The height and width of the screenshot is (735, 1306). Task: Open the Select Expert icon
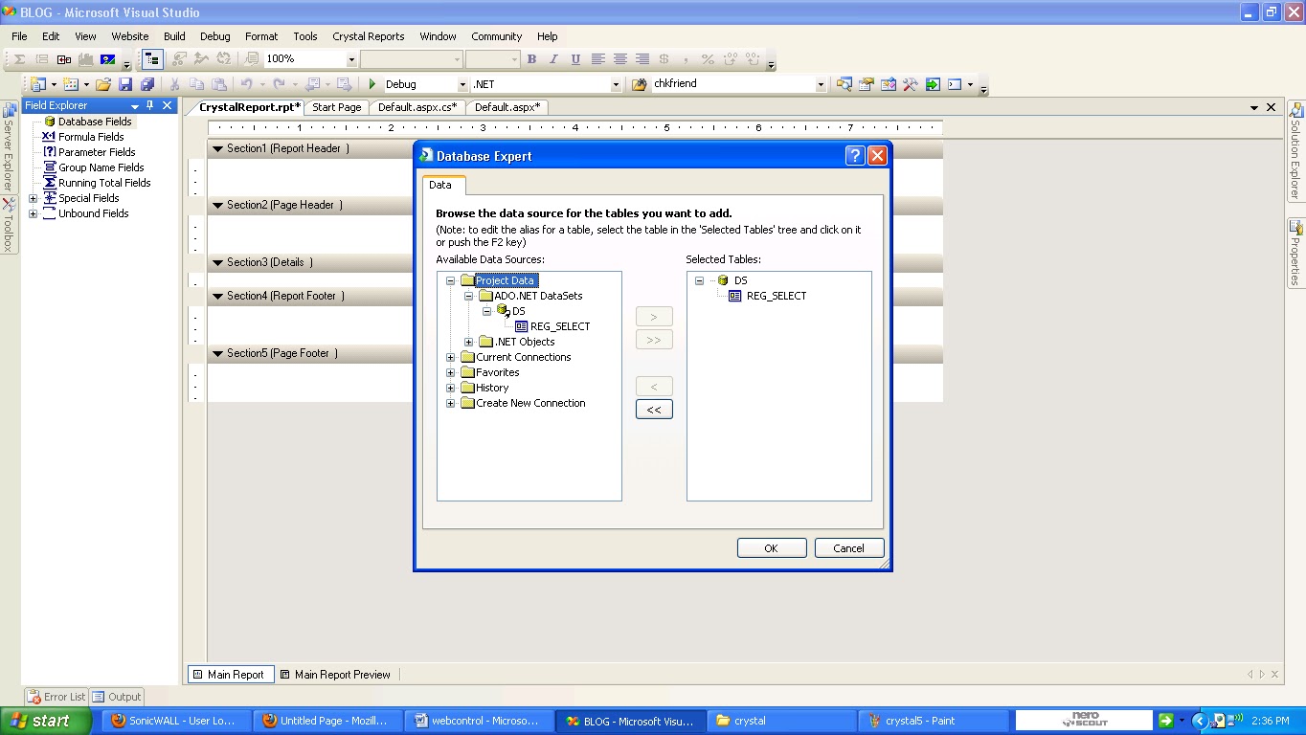179,59
